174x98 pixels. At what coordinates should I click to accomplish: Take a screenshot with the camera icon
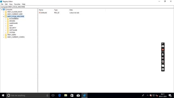[163, 46]
